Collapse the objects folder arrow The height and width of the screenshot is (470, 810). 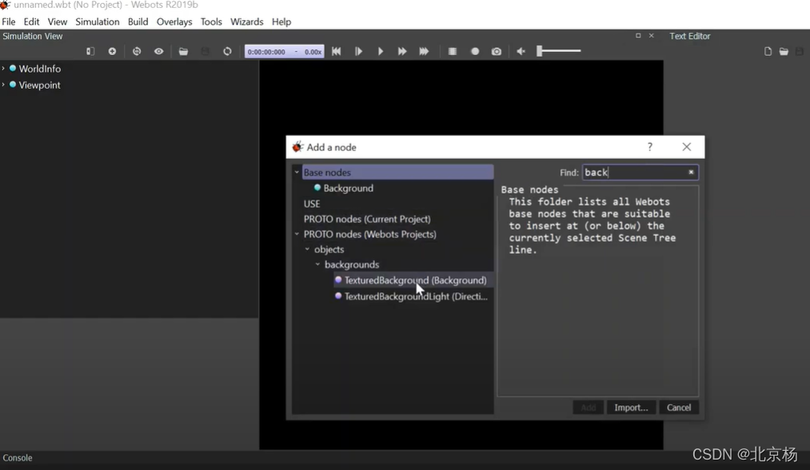click(x=307, y=249)
